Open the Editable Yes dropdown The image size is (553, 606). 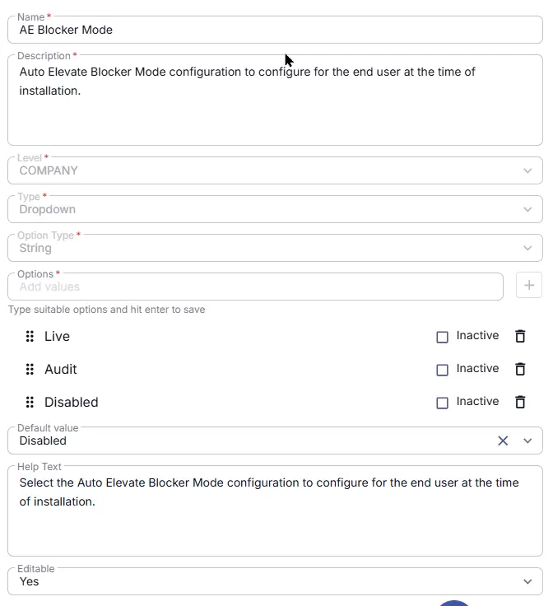click(x=275, y=581)
